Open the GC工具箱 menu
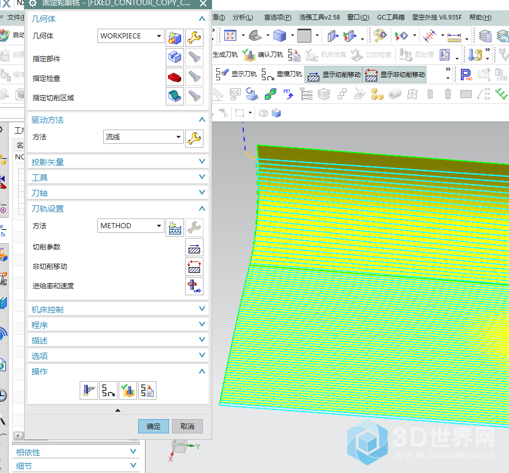Screen dimensions: 509x473 (x=391, y=17)
